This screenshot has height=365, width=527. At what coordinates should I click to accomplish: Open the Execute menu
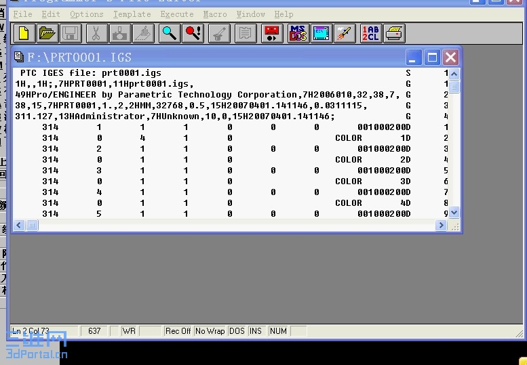(x=177, y=14)
